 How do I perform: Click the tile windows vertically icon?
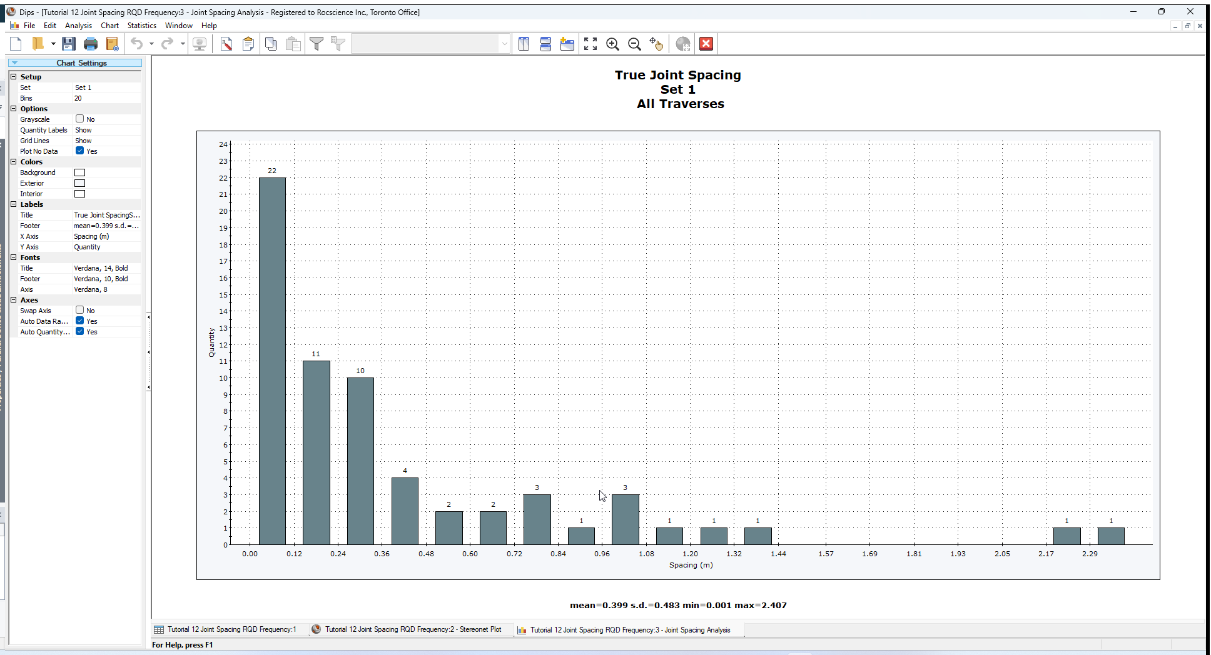(524, 44)
